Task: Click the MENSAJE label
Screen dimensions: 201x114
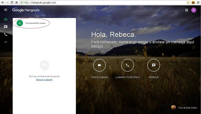Action: point(154,77)
